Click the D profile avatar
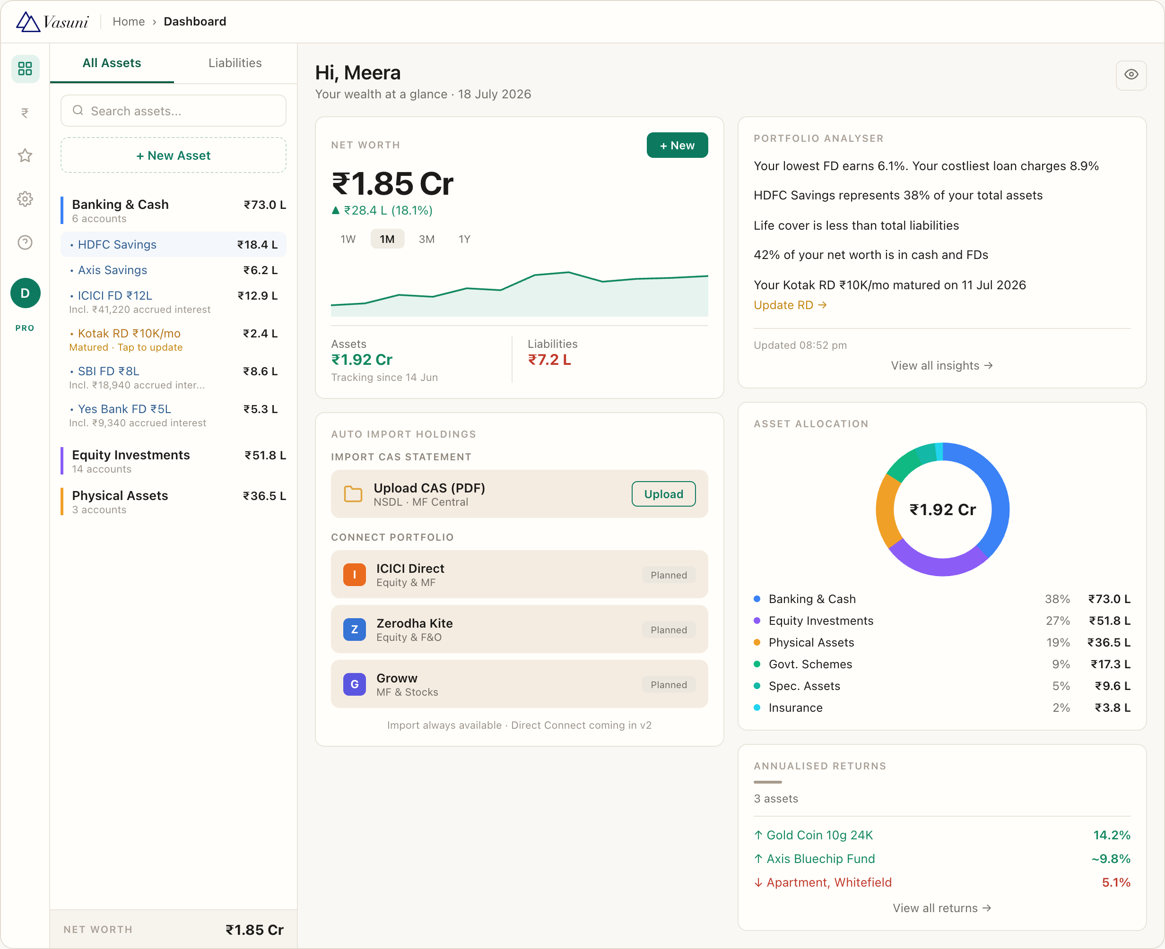 pos(25,293)
